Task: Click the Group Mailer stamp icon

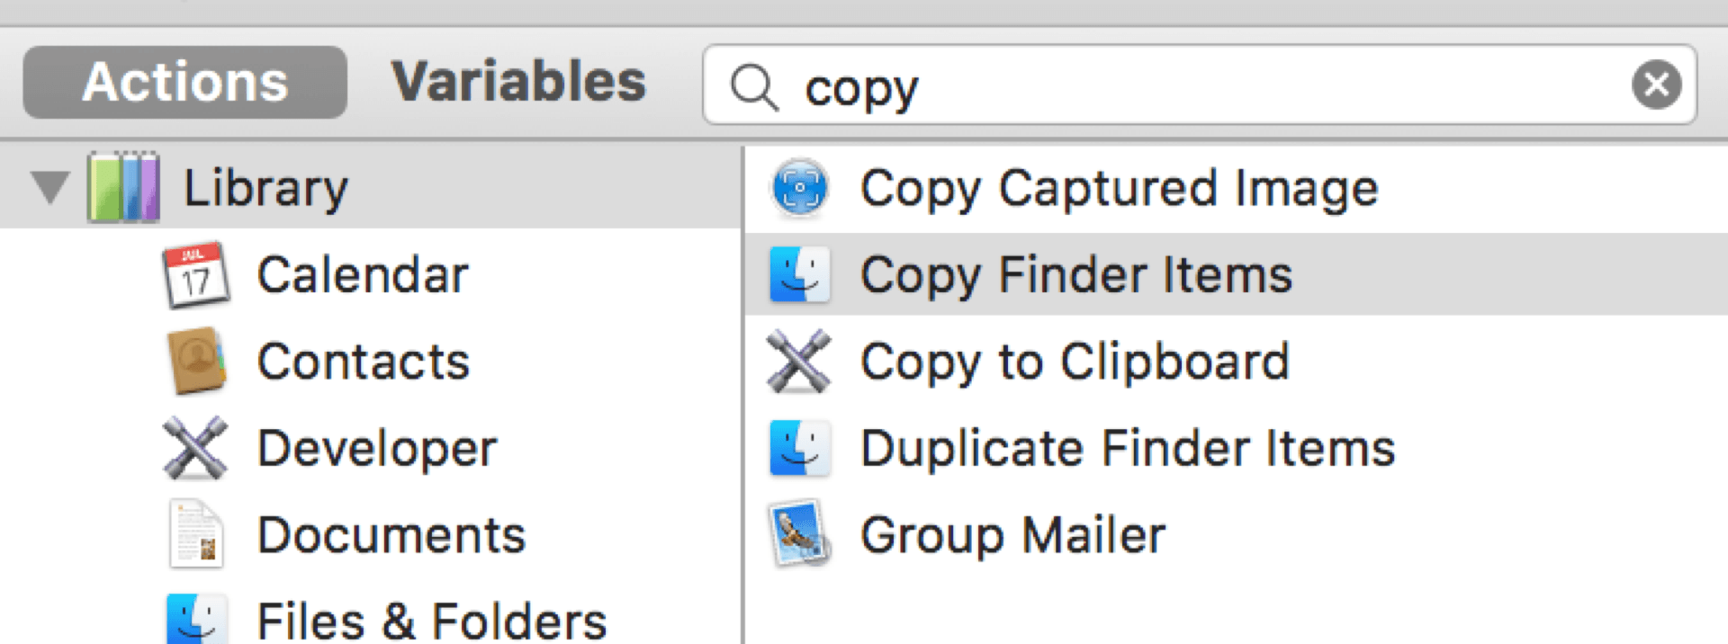Action: (x=799, y=534)
